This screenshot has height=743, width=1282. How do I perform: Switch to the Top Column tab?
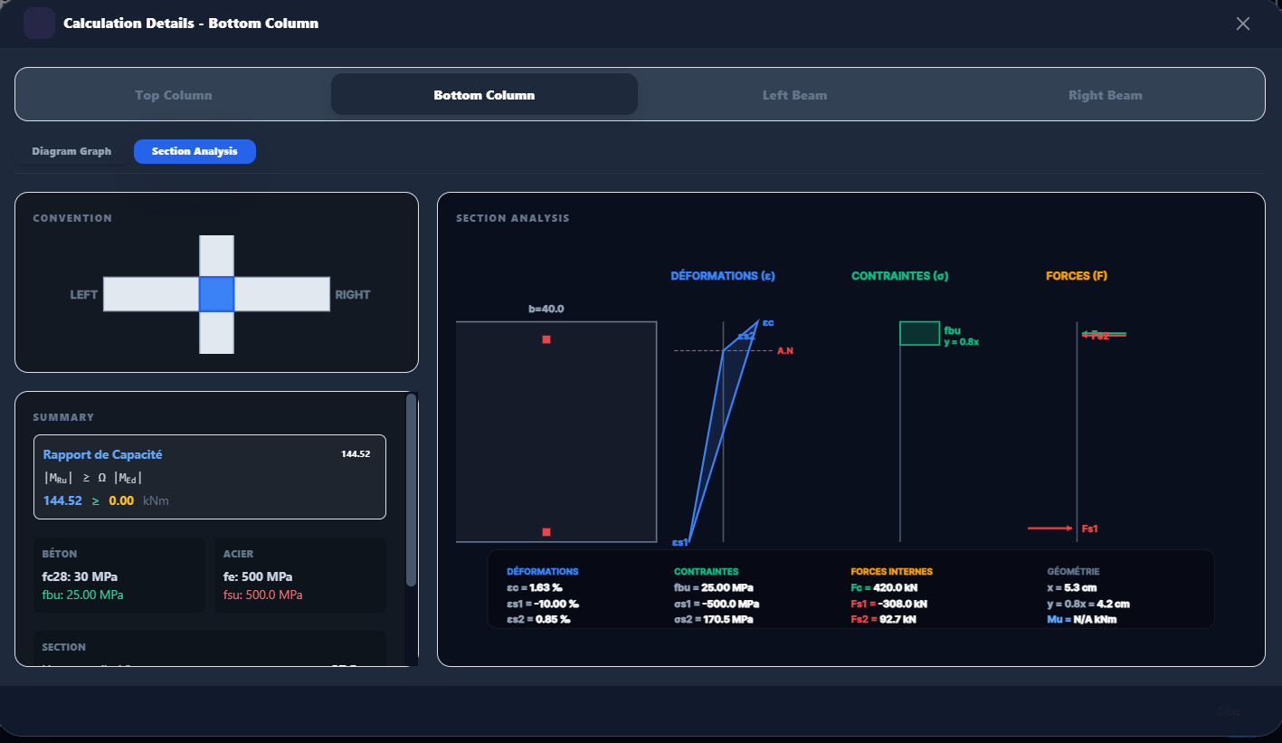[x=174, y=94]
